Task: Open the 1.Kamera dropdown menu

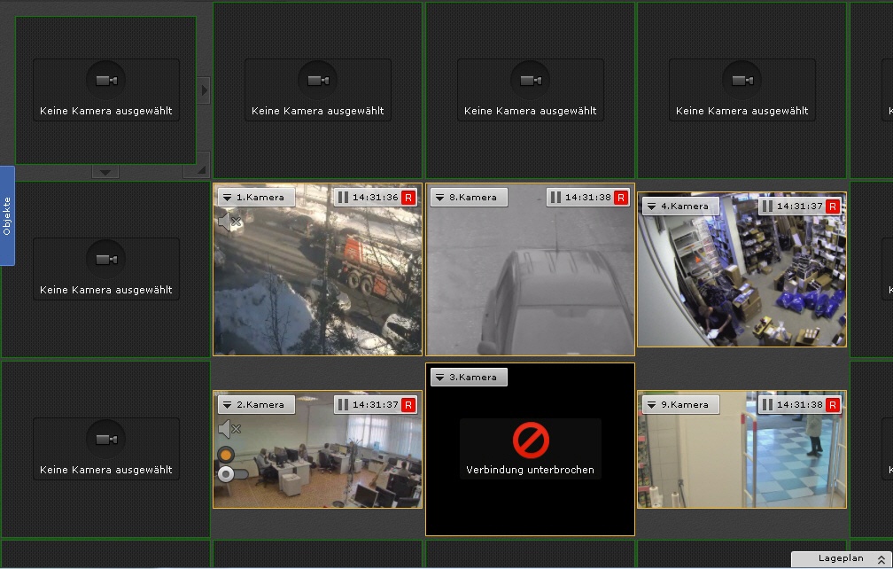Action: coord(256,197)
